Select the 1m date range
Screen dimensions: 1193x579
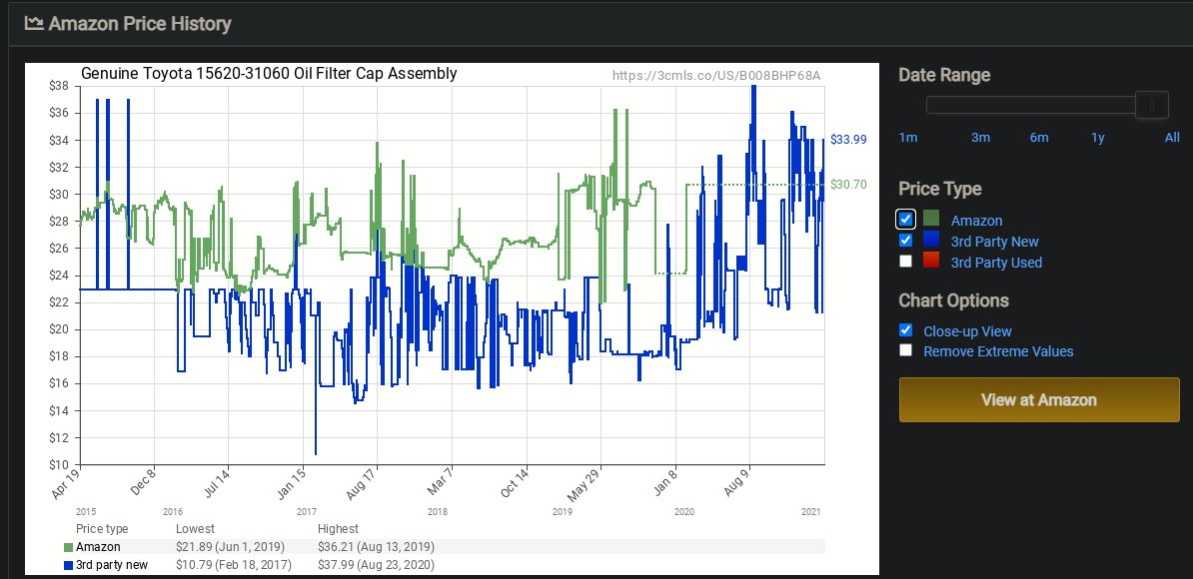pyautogui.click(x=907, y=138)
